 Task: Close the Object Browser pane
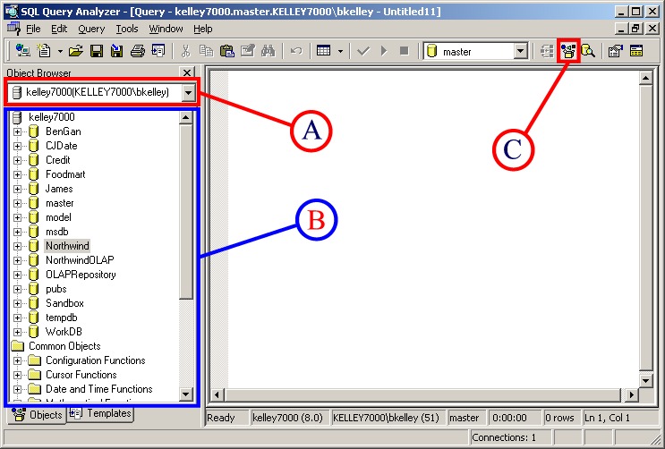[186, 72]
